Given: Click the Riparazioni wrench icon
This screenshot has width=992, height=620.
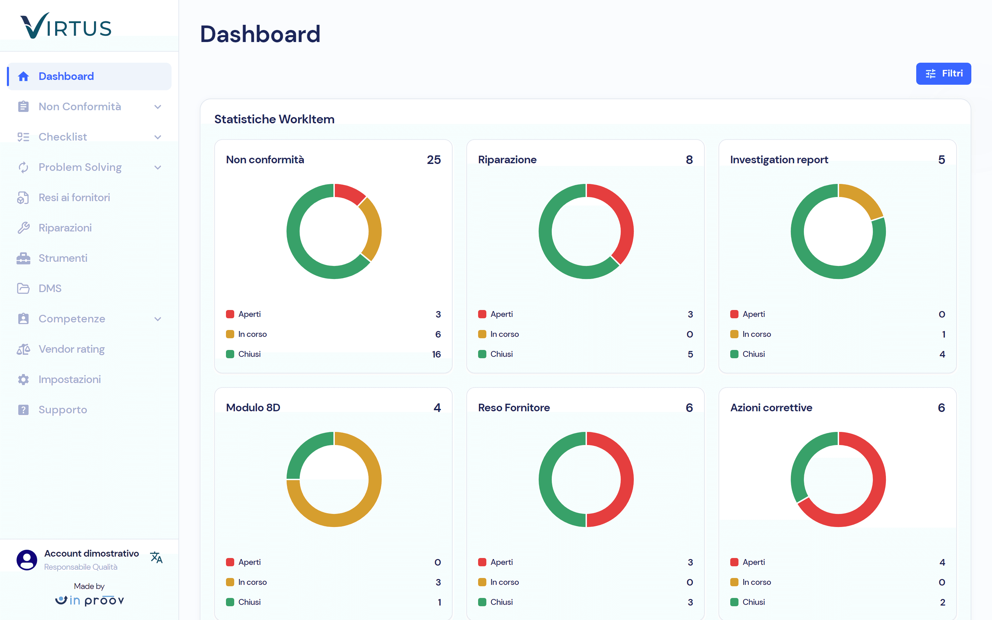Looking at the screenshot, I should pyautogui.click(x=23, y=228).
